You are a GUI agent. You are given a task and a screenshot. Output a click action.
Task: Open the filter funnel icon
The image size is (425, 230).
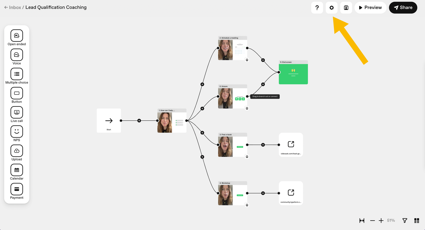pyautogui.click(x=405, y=220)
